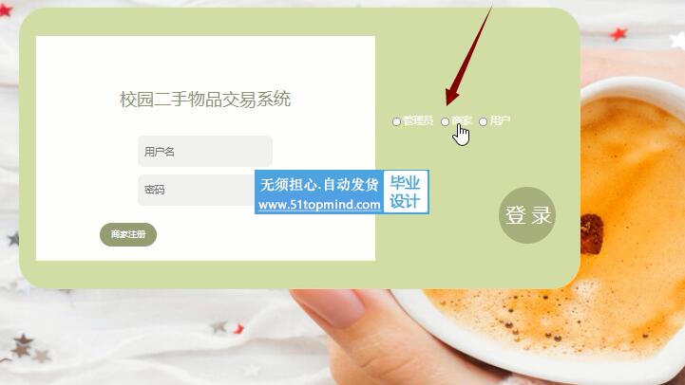The image size is (685, 385).
Task: Pick the 用户 radio button circle
Action: click(x=483, y=121)
